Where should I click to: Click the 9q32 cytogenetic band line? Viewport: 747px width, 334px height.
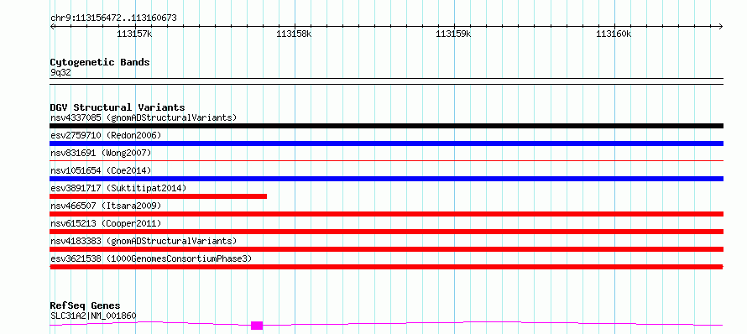(x=386, y=79)
